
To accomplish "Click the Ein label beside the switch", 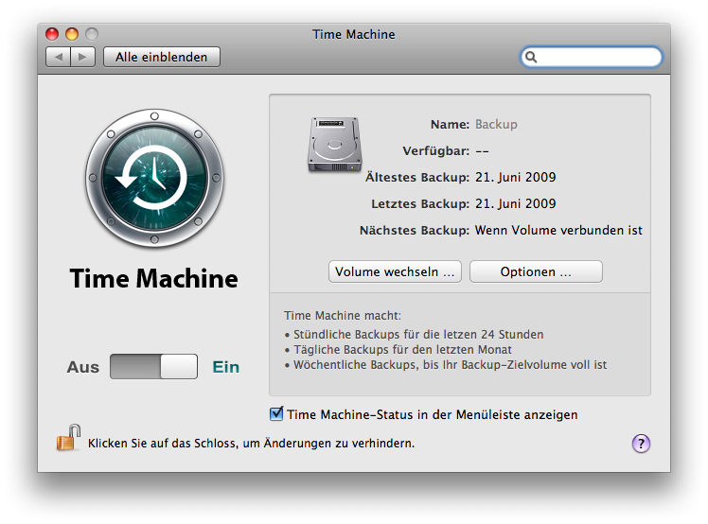I will tap(226, 367).
